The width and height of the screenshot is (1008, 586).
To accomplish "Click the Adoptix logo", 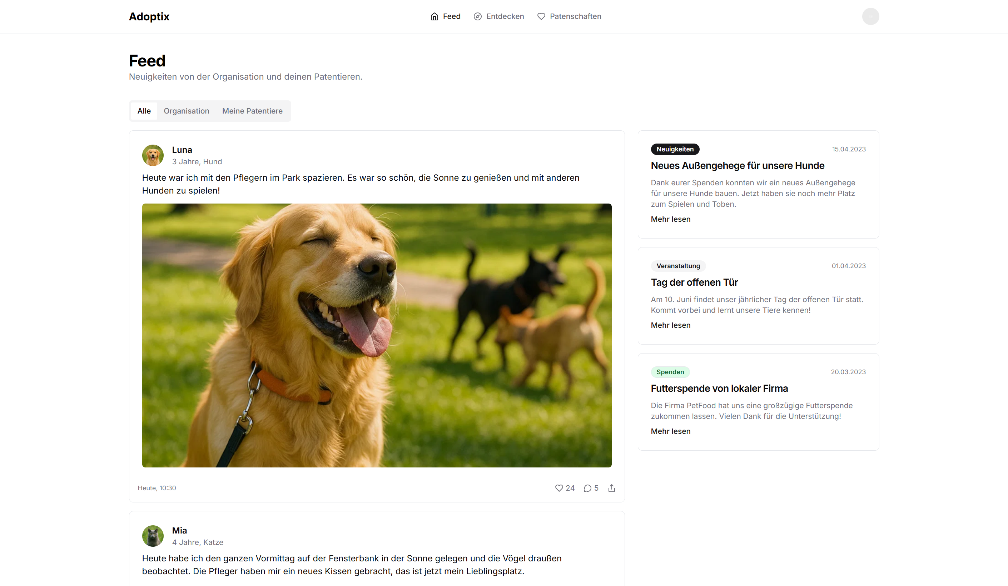I will coord(149,16).
